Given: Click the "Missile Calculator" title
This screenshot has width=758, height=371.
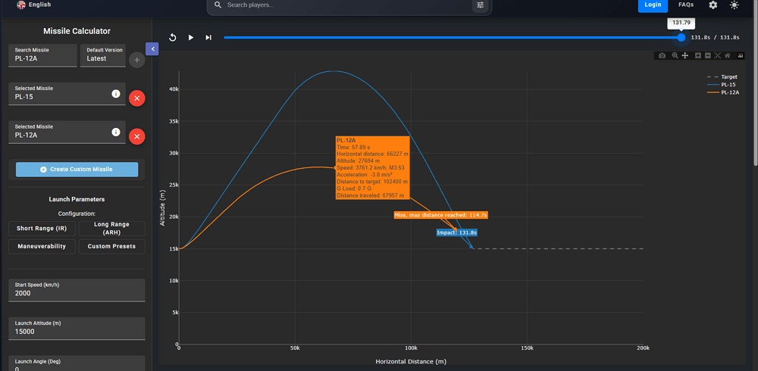Looking at the screenshot, I should pos(77,31).
